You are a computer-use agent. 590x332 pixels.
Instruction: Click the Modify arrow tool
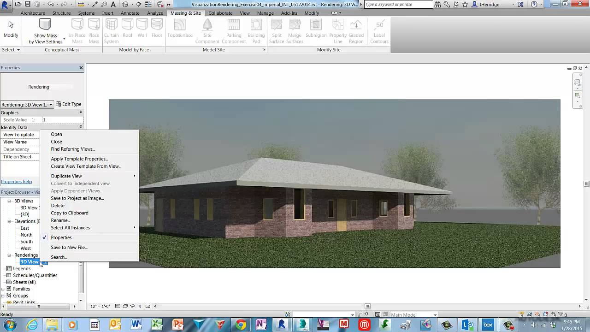pos(11,29)
